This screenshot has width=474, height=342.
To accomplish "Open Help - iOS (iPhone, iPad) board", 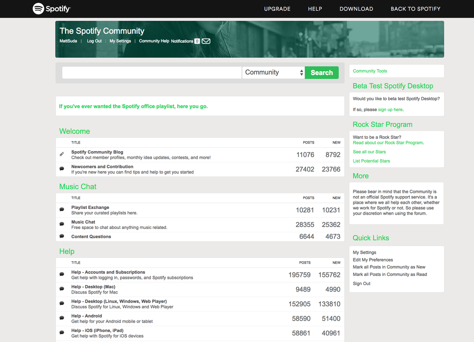I will (x=97, y=330).
